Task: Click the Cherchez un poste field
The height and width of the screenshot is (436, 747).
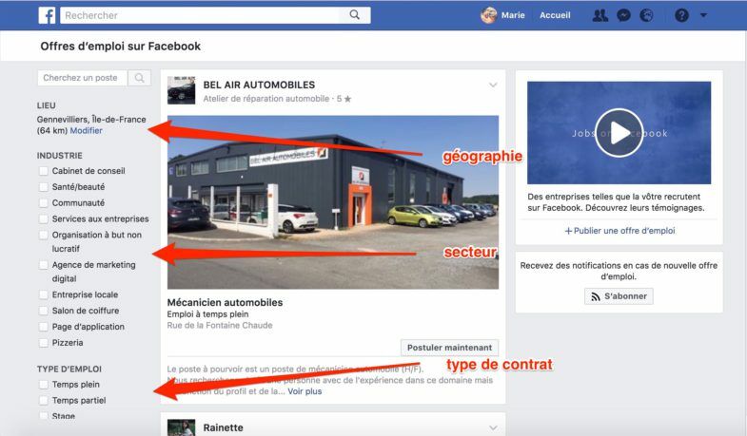Action: coord(83,78)
